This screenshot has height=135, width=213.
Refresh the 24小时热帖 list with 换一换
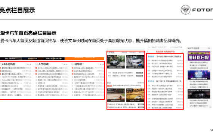coord(28,64)
